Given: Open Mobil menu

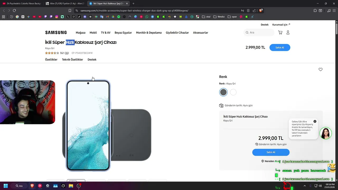Looking at the screenshot, I should coord(93,33).
